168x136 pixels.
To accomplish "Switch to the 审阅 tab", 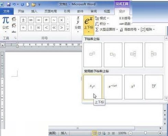I will [x=94, y=11].
